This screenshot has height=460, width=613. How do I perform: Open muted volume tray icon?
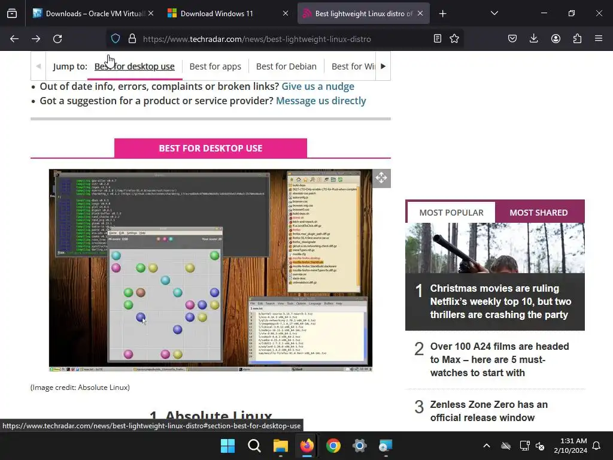click(540, 446)
